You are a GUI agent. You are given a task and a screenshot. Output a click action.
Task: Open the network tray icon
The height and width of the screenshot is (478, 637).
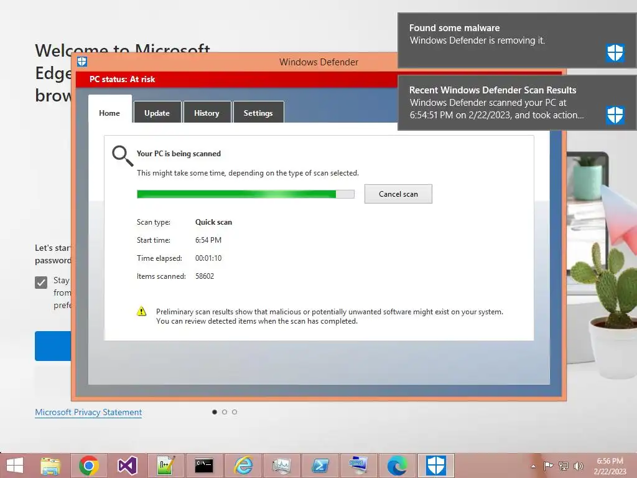tap(564, 466)
